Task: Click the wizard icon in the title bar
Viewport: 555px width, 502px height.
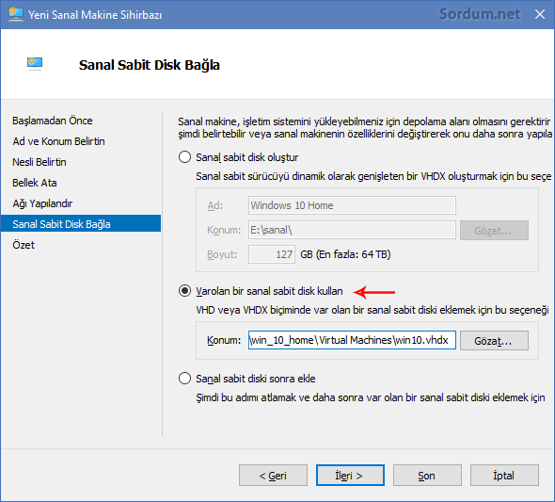Action: [x=16, y=14]
